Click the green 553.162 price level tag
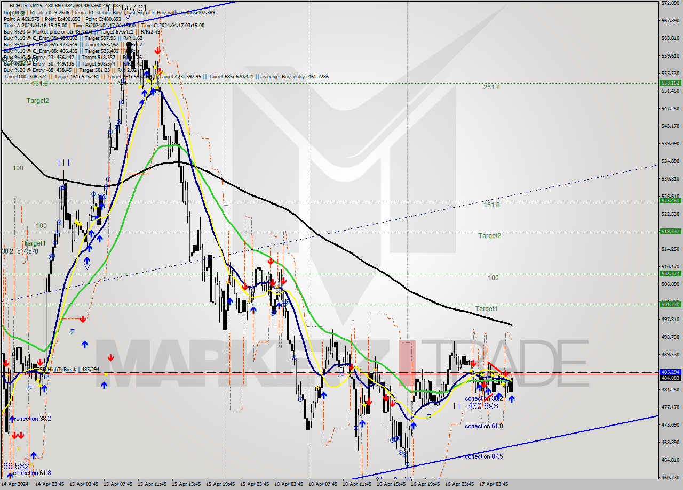The height and width of the screenshot is (490, 683). [670, 83]
